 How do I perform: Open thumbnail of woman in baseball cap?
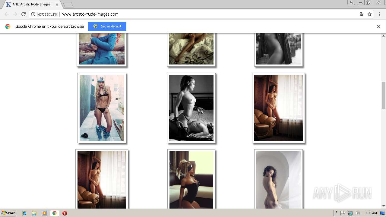[x=102, y=108]
